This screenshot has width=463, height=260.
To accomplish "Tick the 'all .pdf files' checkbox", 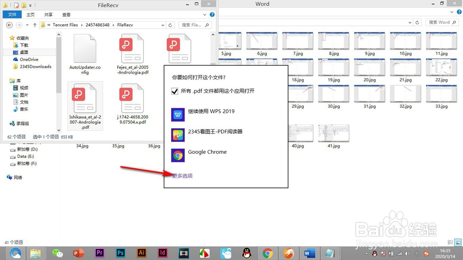I will (x=175, y=91).
